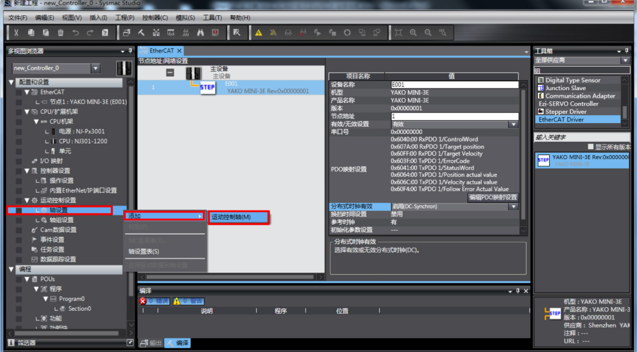Screen dimensions: 637x352
Task: Click the 节点地址 value field
Action: pos(454,116)
